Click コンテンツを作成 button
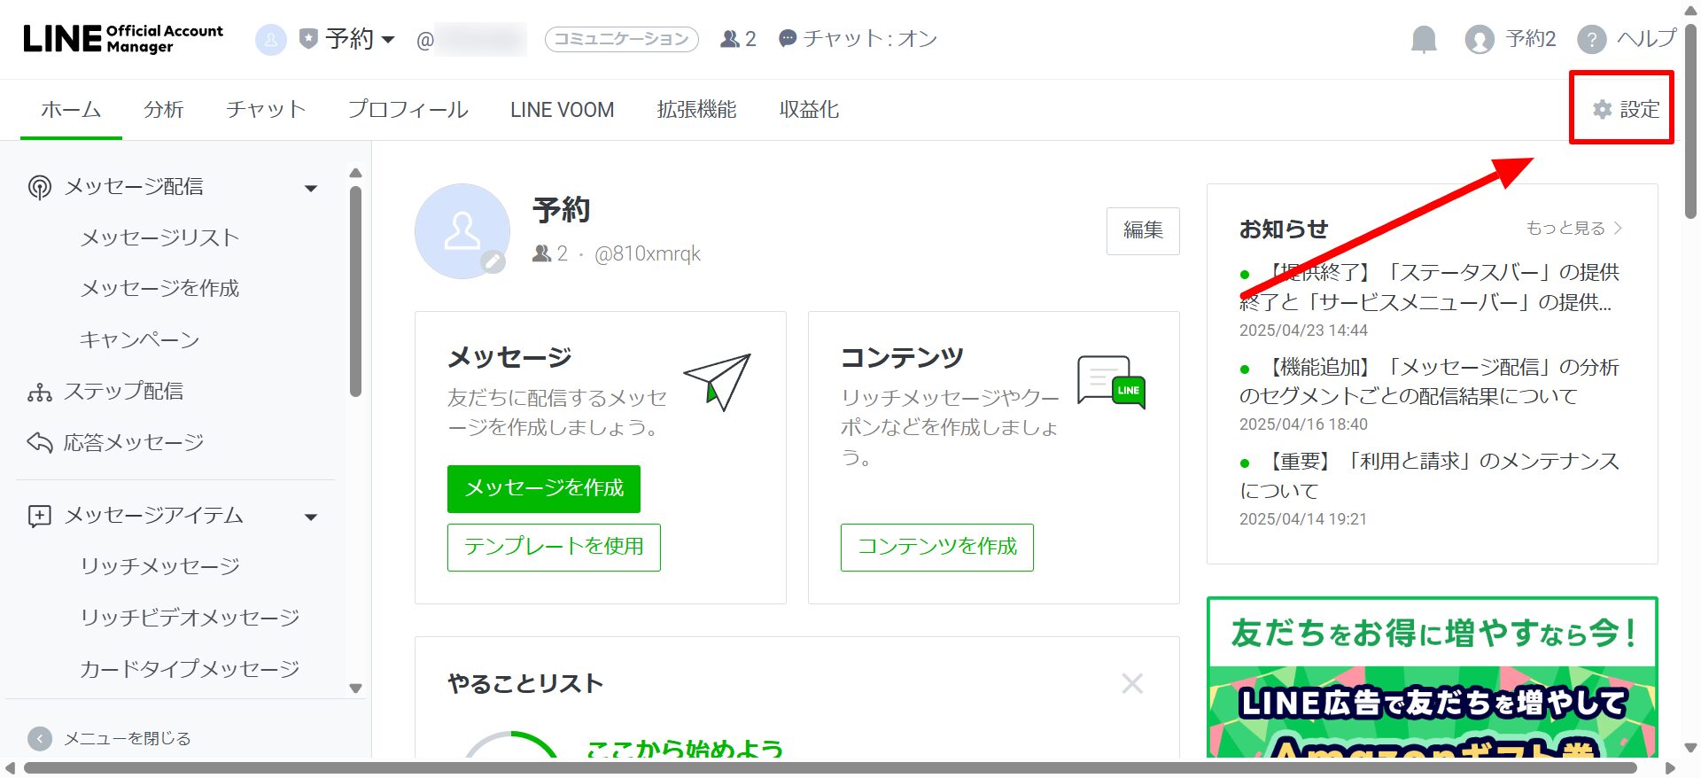The image size is (1701, 778). coord(937,548)
